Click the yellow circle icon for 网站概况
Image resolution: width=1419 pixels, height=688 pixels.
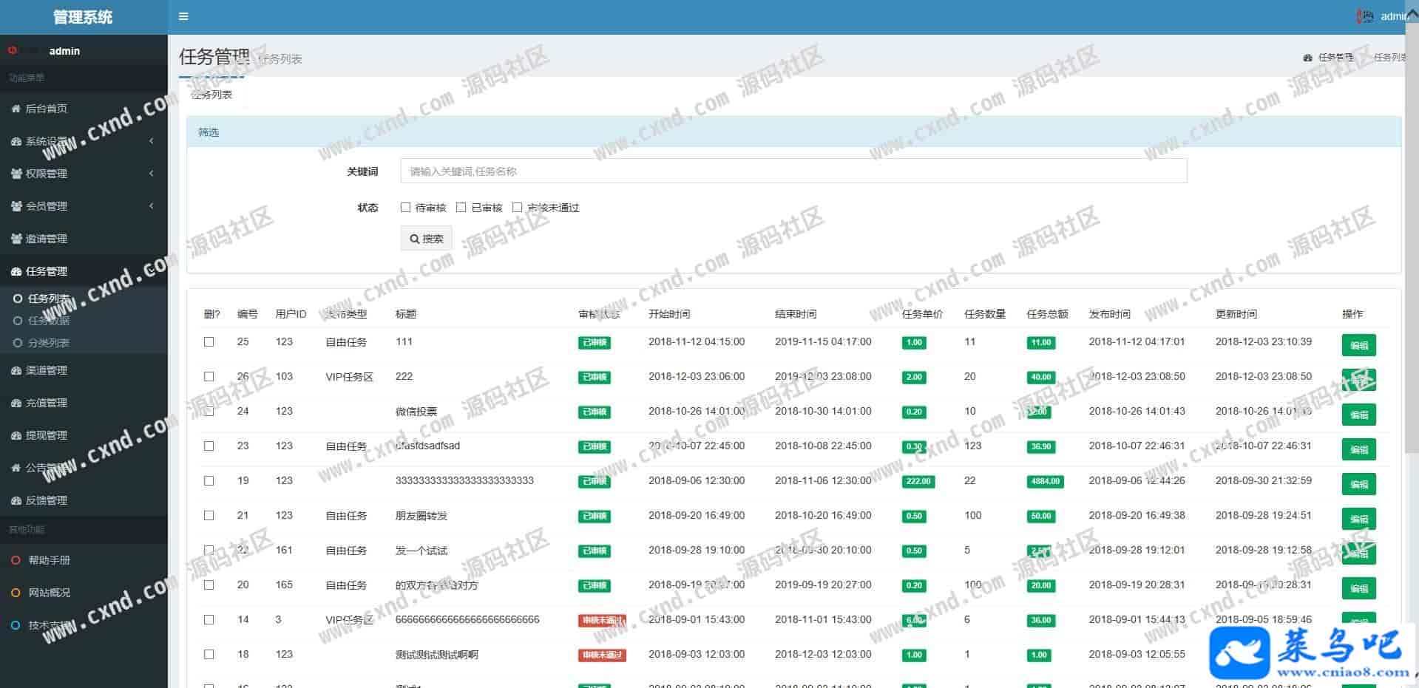tap(16, 593)
